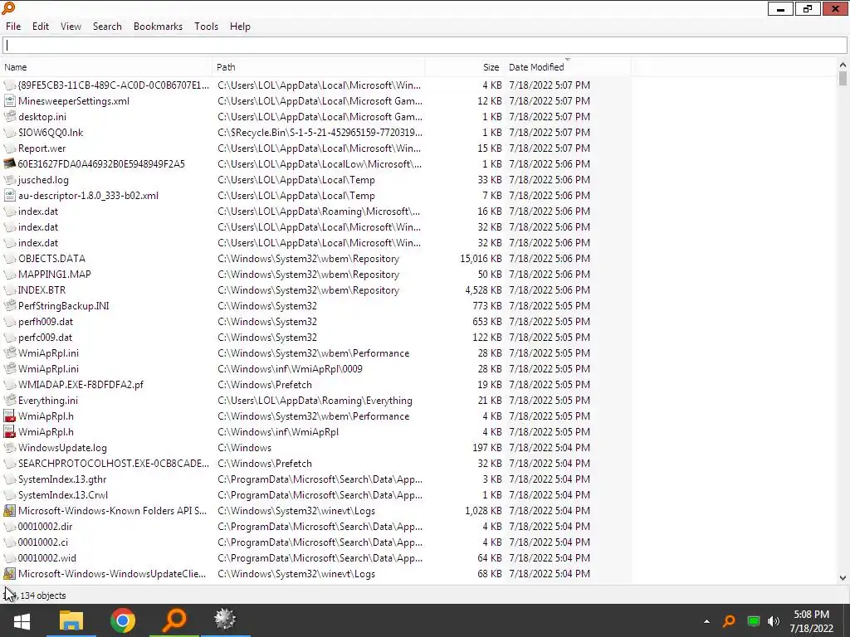Sort by Date Modified column header
The height and width of the screenshot is (637, 850).
point(568,67)
